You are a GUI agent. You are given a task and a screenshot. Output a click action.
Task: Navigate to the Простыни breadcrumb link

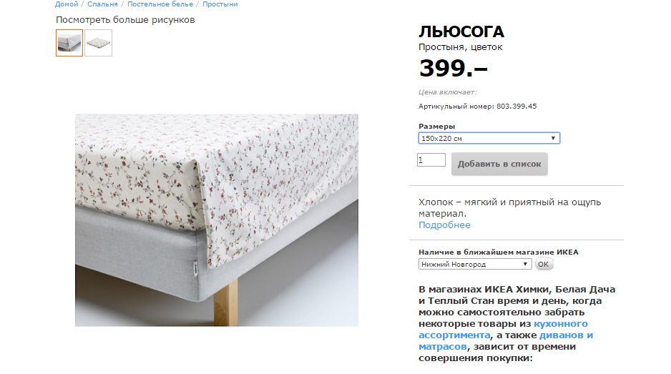(220, 4)
